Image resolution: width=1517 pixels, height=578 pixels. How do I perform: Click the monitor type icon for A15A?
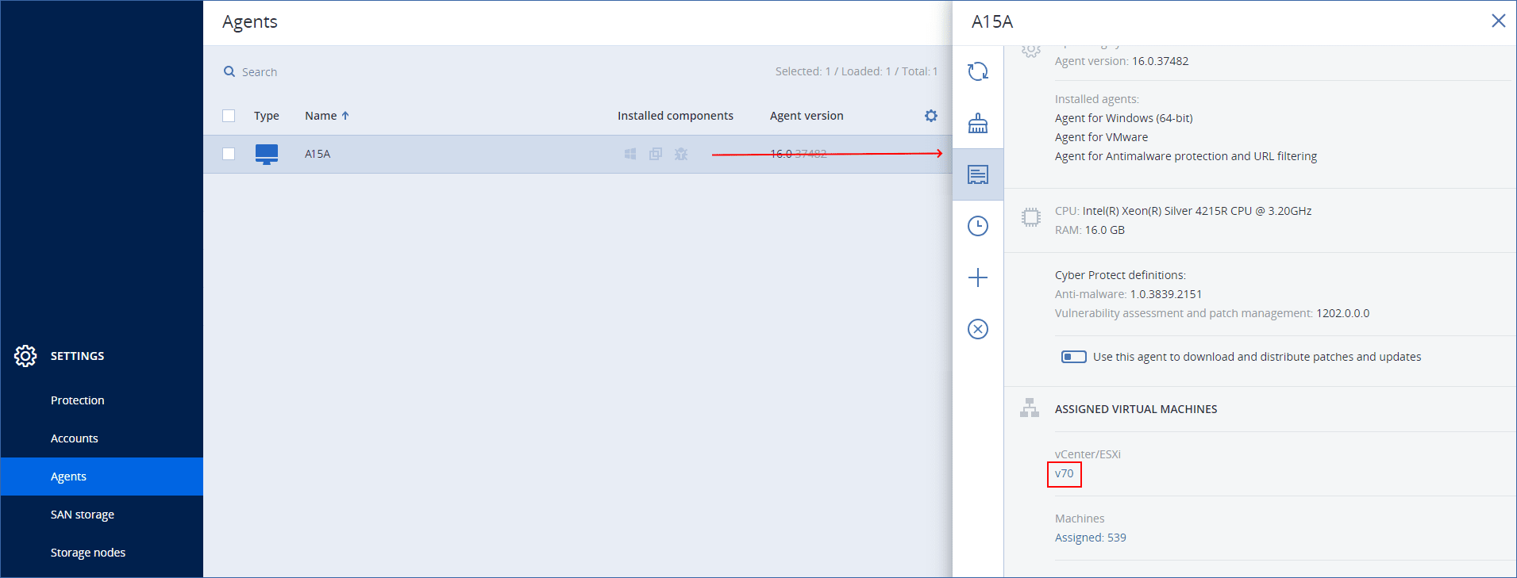point(266,154)
